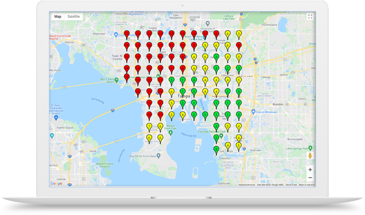Click Report a map error link
The height and width of the screenshot is (215, 365).
pyautogui.click(x=307, y=185)
